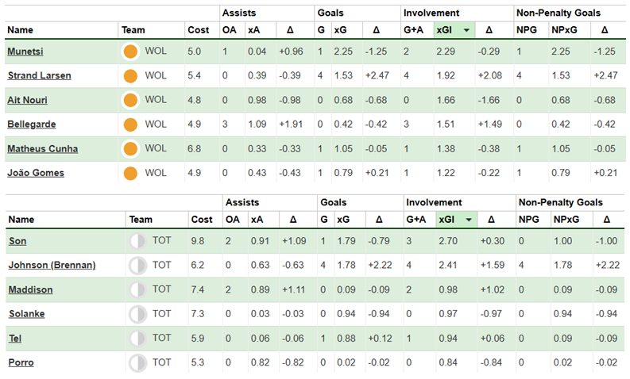Sort Wolves table by Team column

point(133,30)
